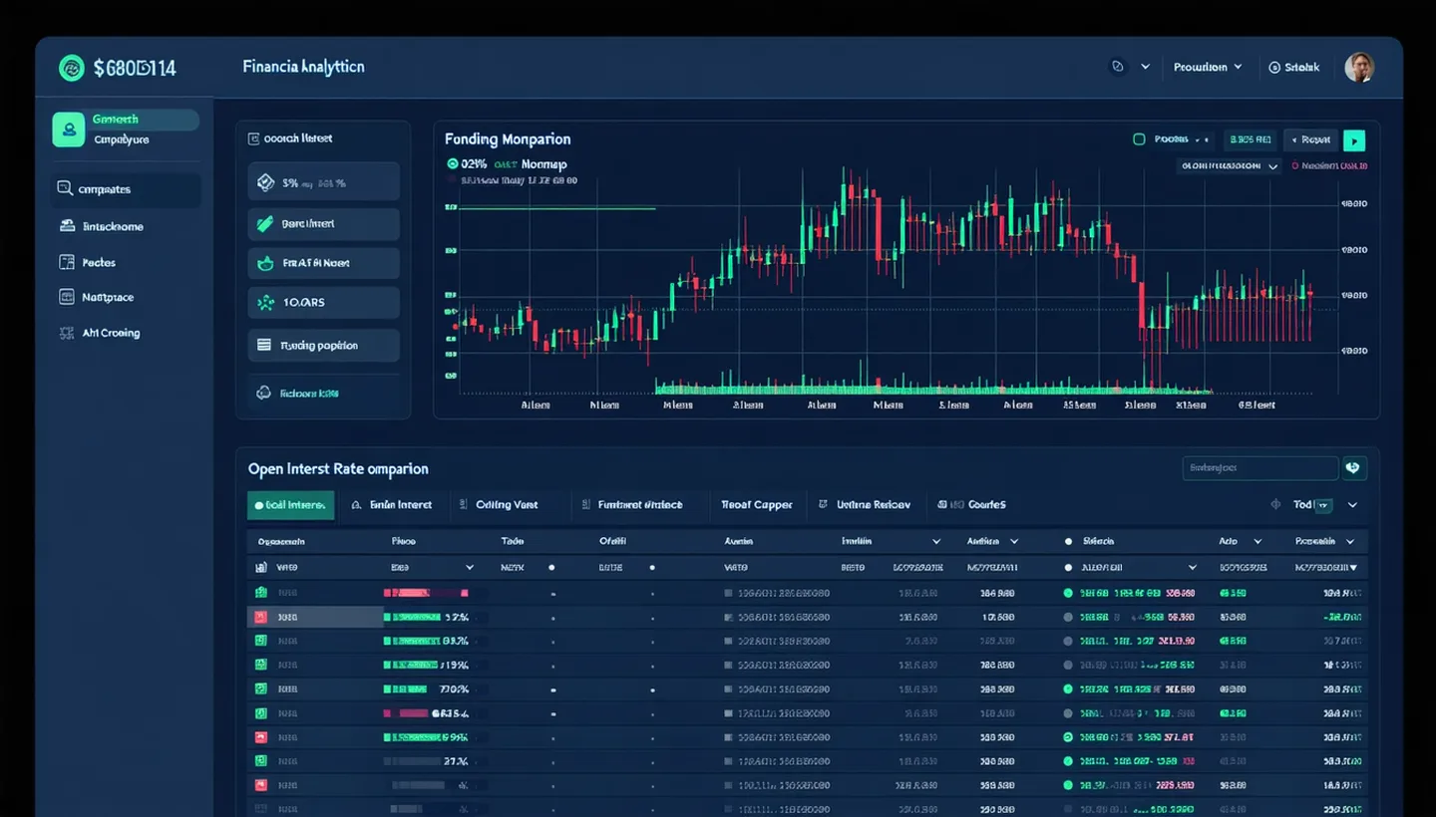Screen dimensions: 1436x817
Task: Click the search icon beside cmmpartes
Action: click(x=65, y=188)
